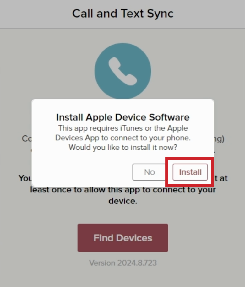Click the line mentioning iTunes in the dialog

123,128
